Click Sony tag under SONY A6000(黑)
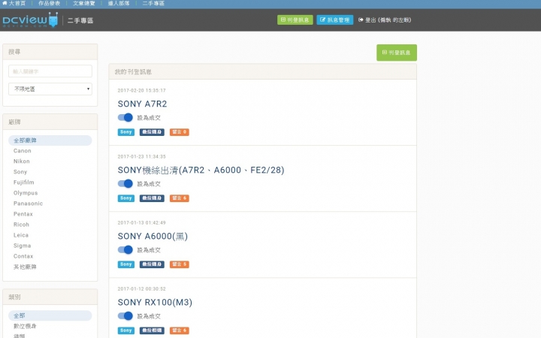 point(126,264)
